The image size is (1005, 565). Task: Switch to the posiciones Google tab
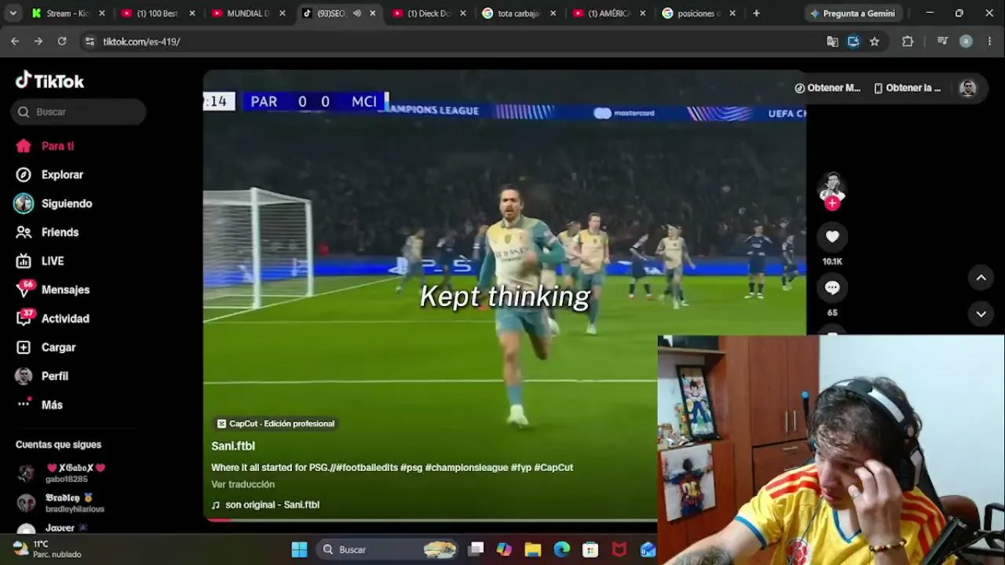click(x=700, y=13)
